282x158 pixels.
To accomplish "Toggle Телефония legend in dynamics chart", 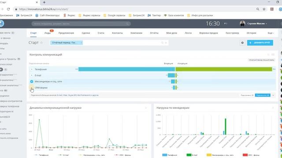I will coord(41,155).
